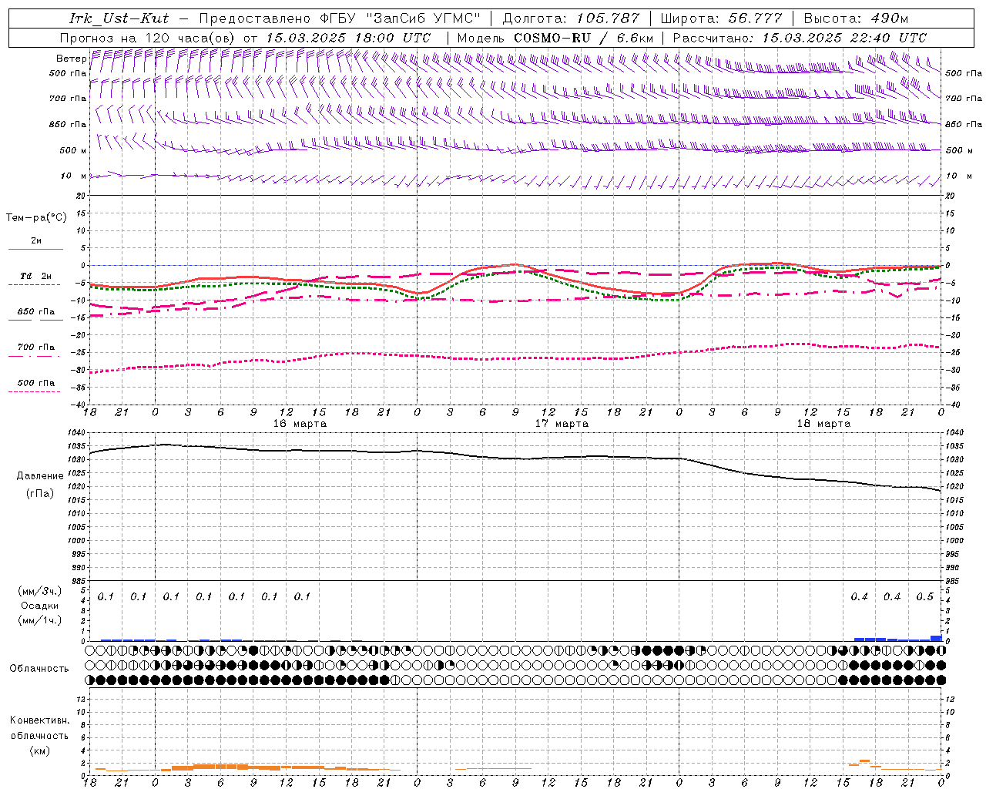Click the 0.5 precipitation value label
Screen dimensions: 986x789
pyautogui.click(x=924, y=596)
